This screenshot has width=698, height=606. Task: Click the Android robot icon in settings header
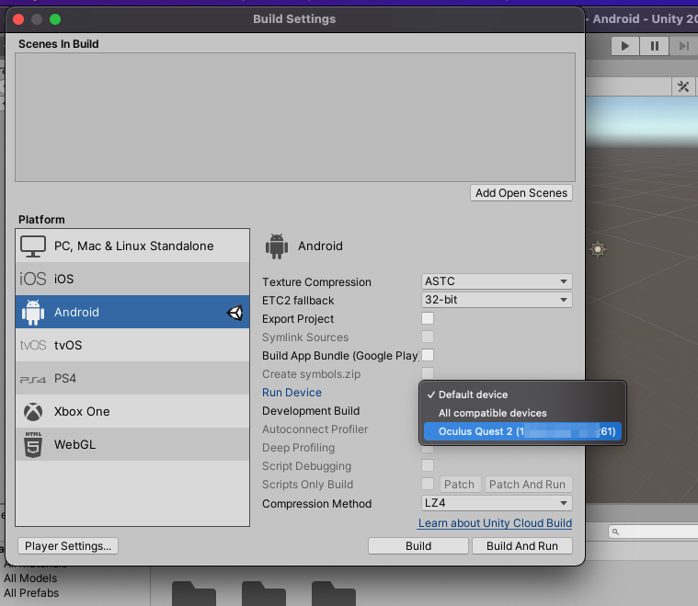[277, 246]
